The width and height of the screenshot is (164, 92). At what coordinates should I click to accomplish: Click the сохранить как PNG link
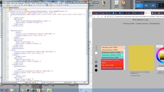(x=135, y=76)
